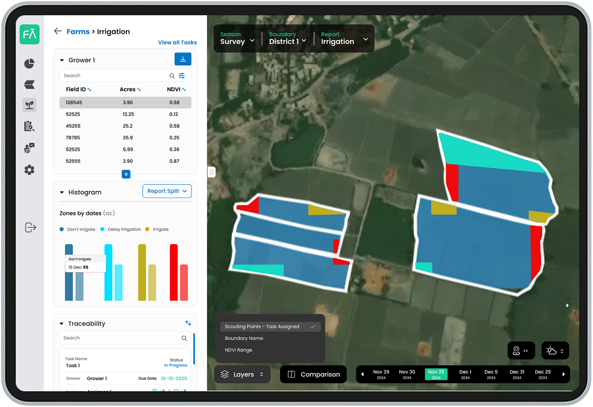Click the field search magnifier icon

pyautogui.click(x=172, y=76)
